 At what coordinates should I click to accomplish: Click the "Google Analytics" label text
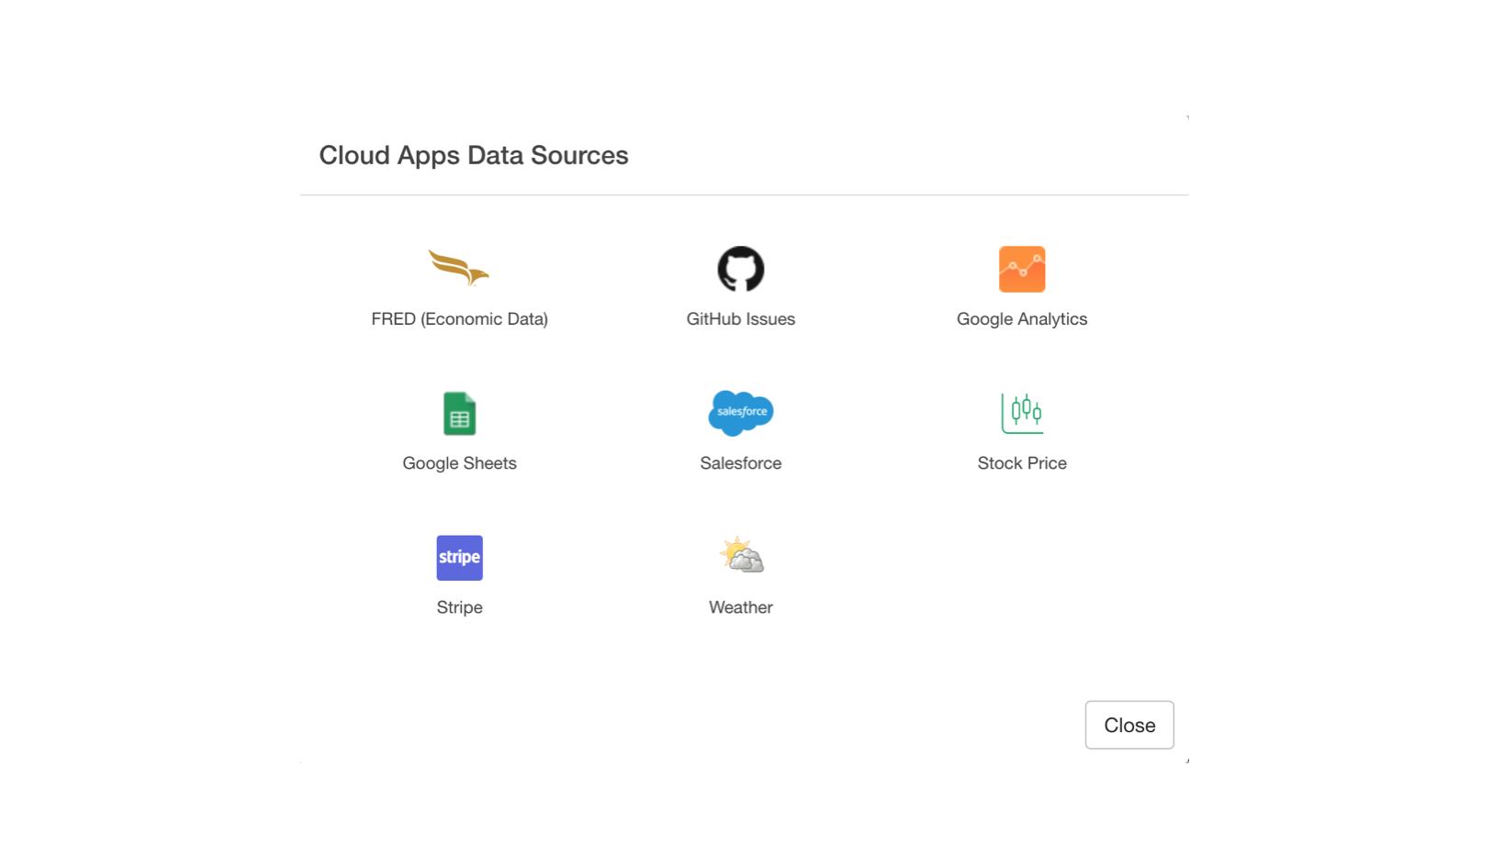click(1021, 319)
